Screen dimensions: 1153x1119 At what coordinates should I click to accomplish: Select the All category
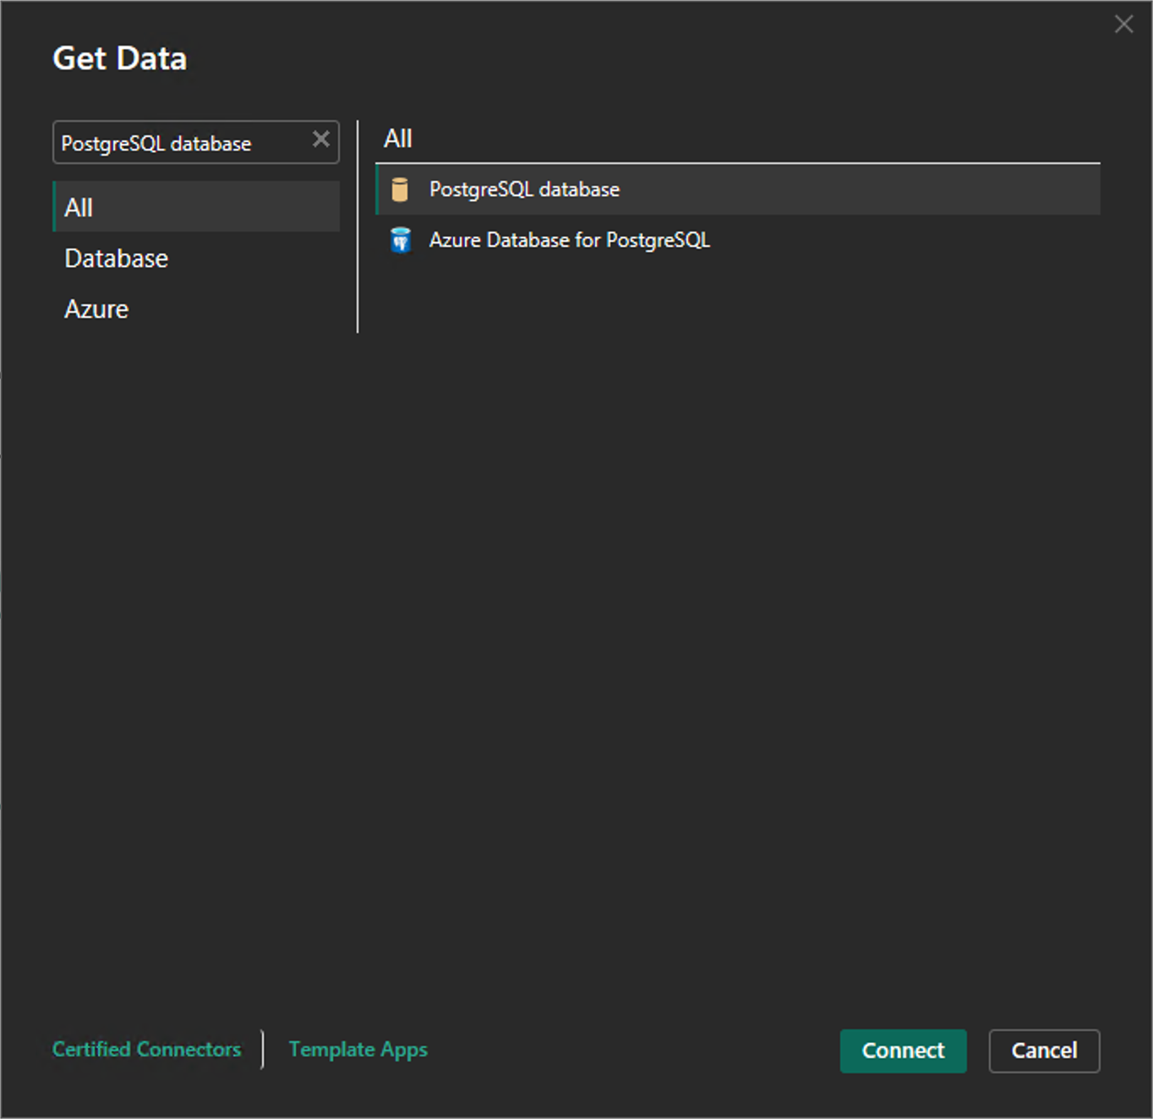coord(196,207)
